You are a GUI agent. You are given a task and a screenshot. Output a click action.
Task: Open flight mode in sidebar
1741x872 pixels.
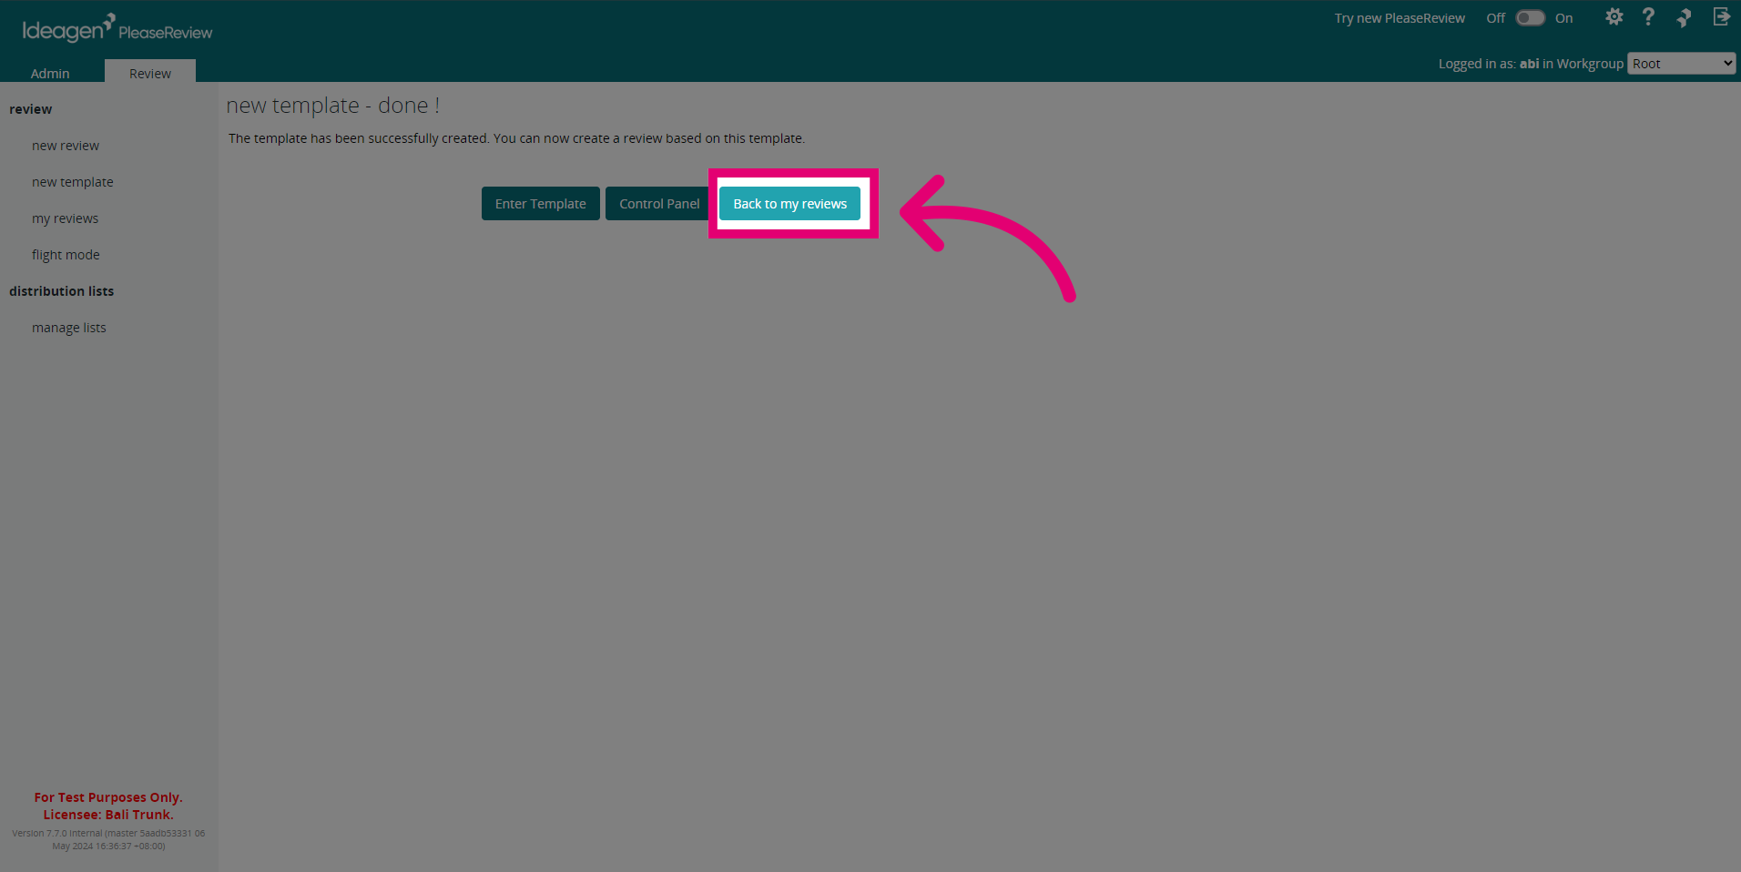click(x=66, y=255)
